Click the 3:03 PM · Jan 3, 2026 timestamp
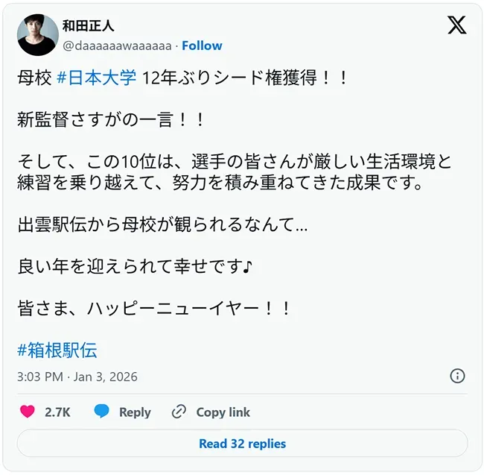484x475 pixels. [77, 377]
